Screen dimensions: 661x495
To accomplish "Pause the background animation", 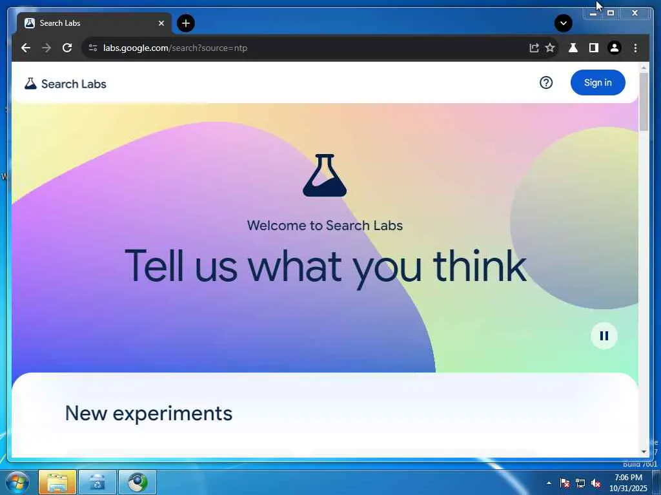I will pos(604,336).
